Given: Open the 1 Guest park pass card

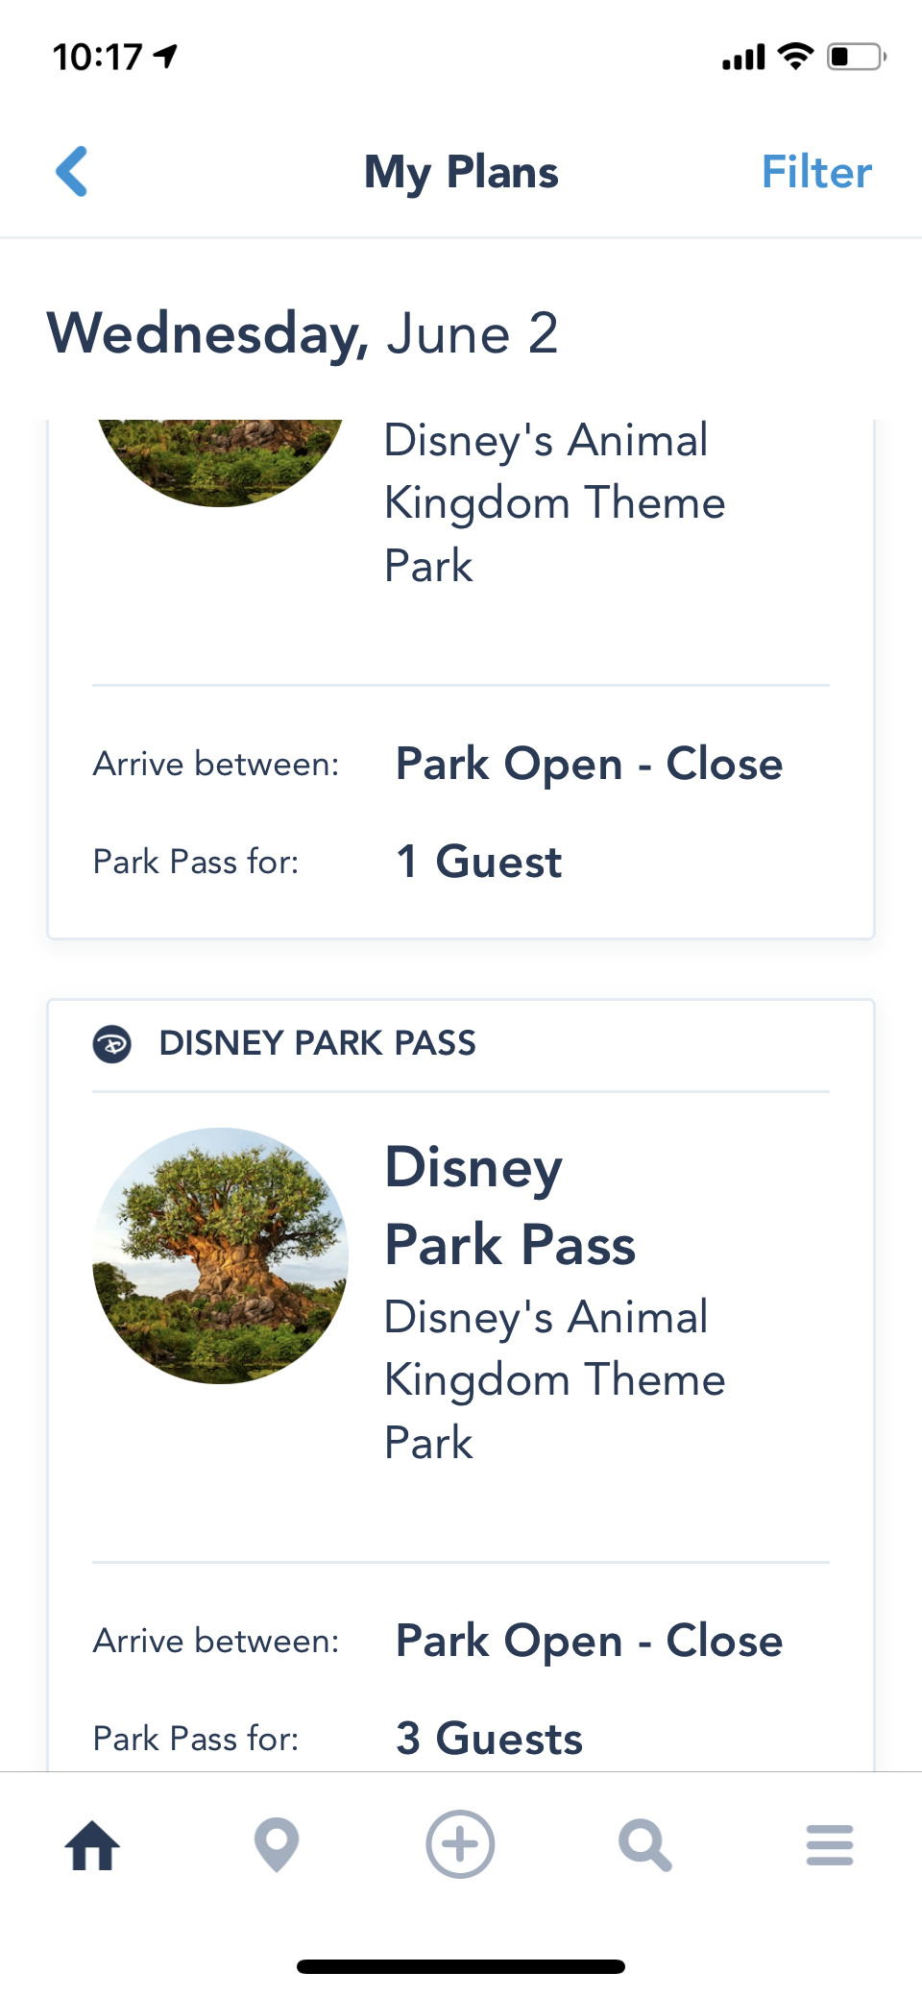Looking at the screenshot, I should coord(478,862).
